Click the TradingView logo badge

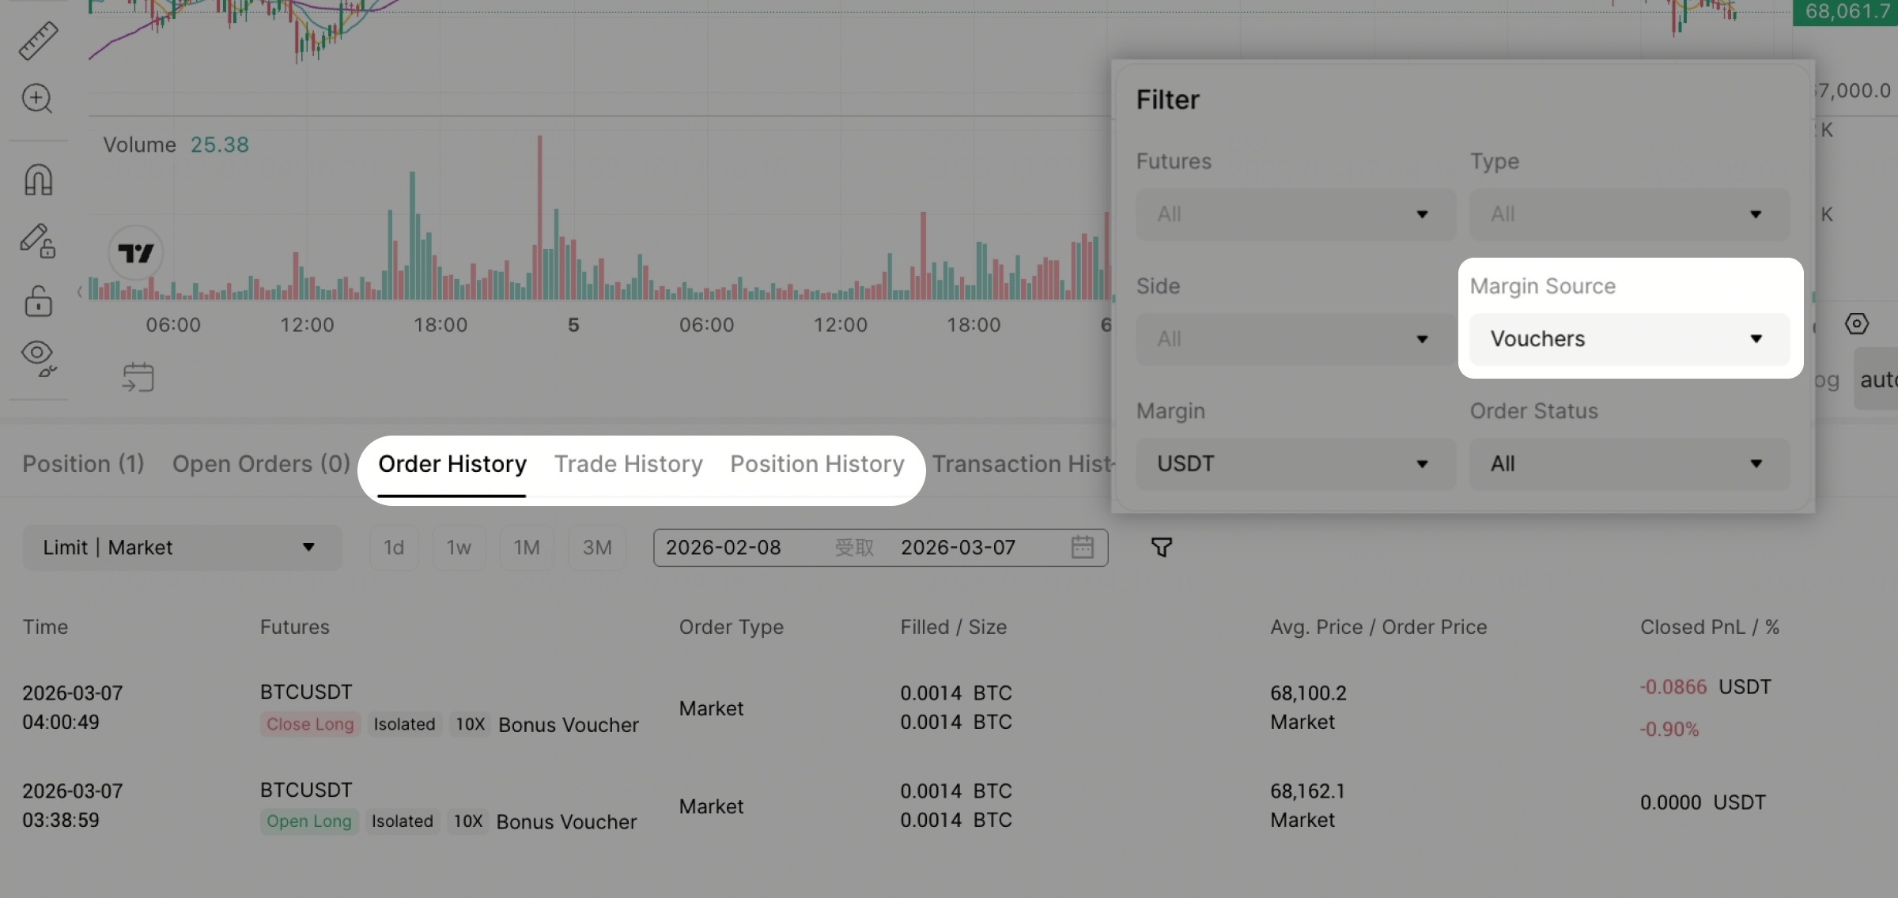click(135, 253)
